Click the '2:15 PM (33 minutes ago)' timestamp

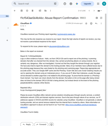point(74,23)
